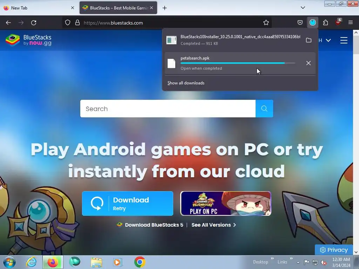Open the completed BlueStacks10Installer download
Screen dimensions: 359x269
233,40
